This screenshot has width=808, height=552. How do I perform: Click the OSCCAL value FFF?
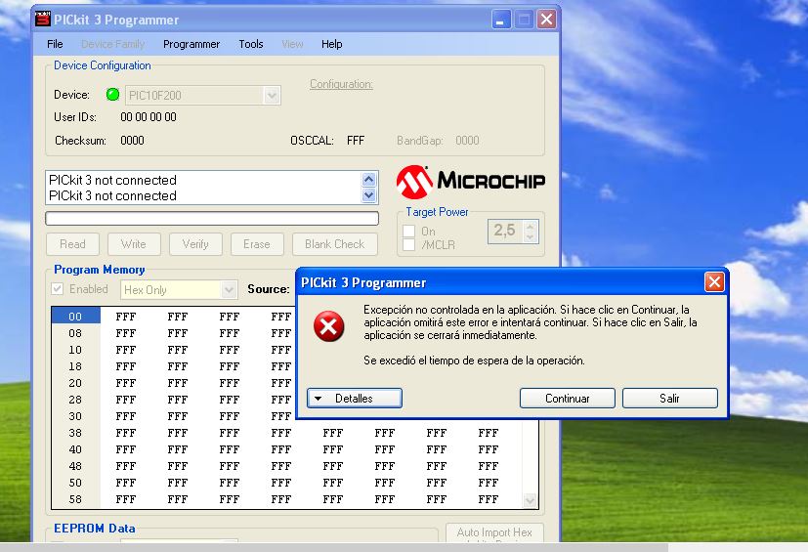356,140
